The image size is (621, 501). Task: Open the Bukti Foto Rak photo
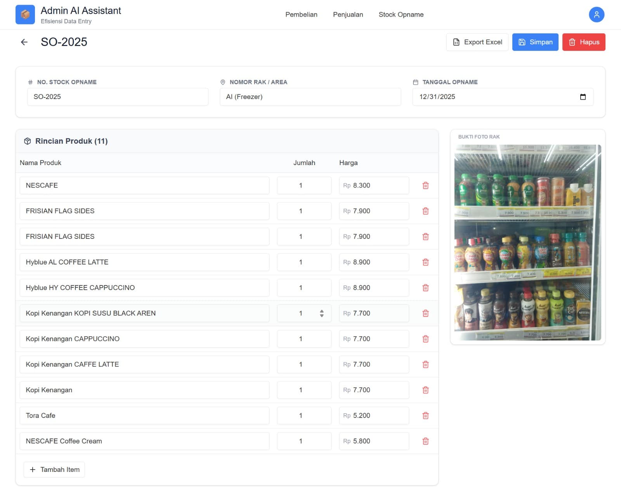[527, 243]
